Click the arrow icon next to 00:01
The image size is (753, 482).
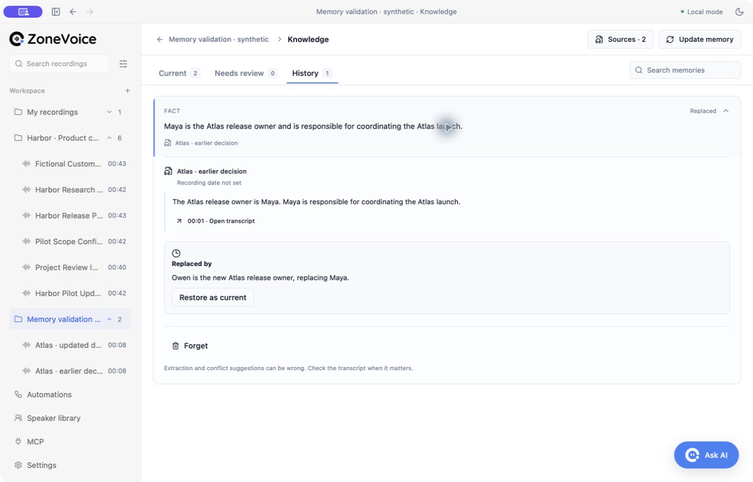tap(179, 222)
